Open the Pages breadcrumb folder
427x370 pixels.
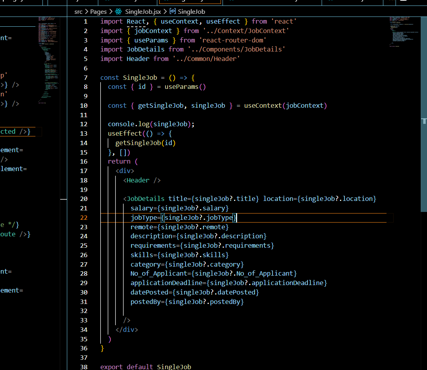pos(98,12)
